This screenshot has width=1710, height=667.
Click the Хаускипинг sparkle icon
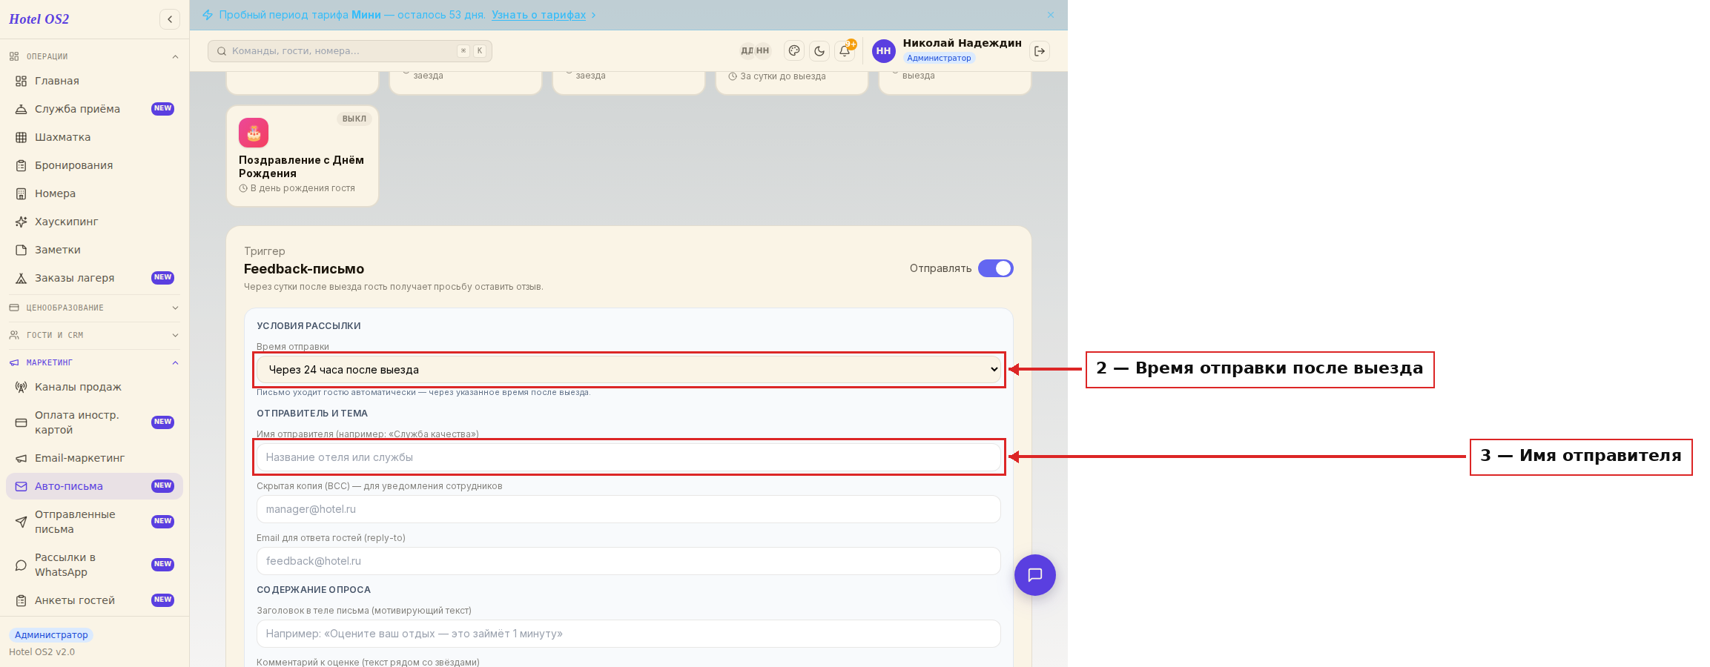point(22,222)
